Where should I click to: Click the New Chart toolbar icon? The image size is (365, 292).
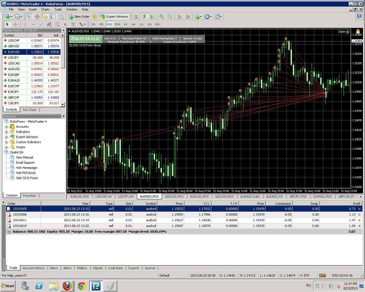[8, 17]
